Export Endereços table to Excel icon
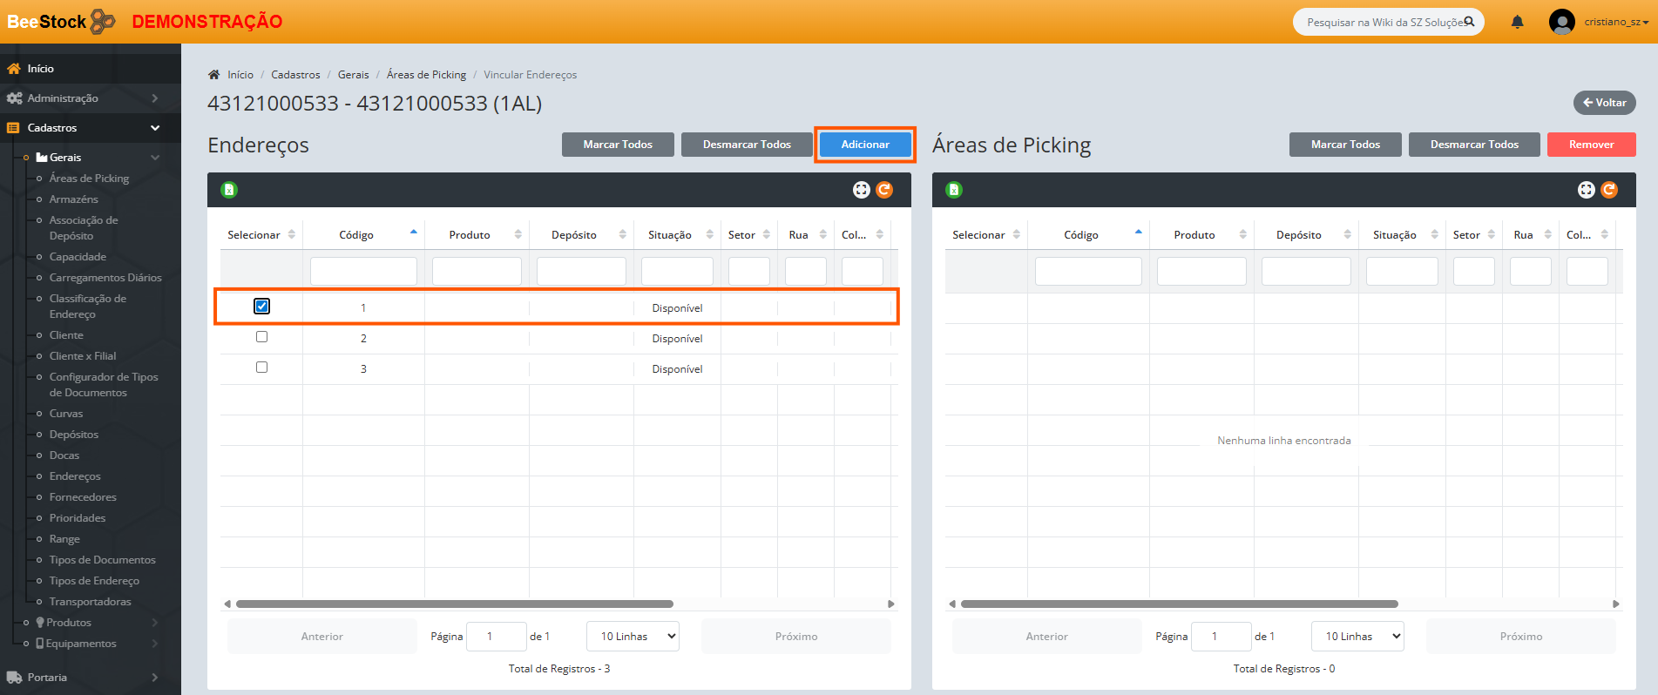This screenshot has width=1658, height=695. click(x=229, y=190)
